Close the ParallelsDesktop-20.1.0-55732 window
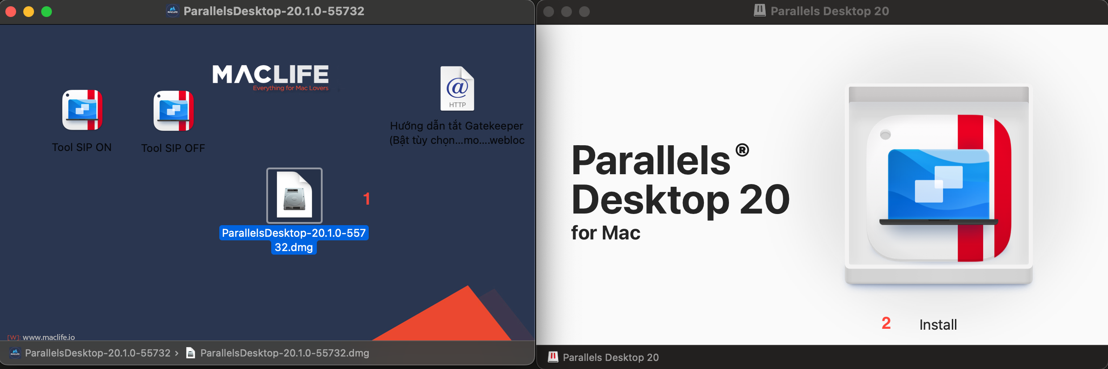 11,12
